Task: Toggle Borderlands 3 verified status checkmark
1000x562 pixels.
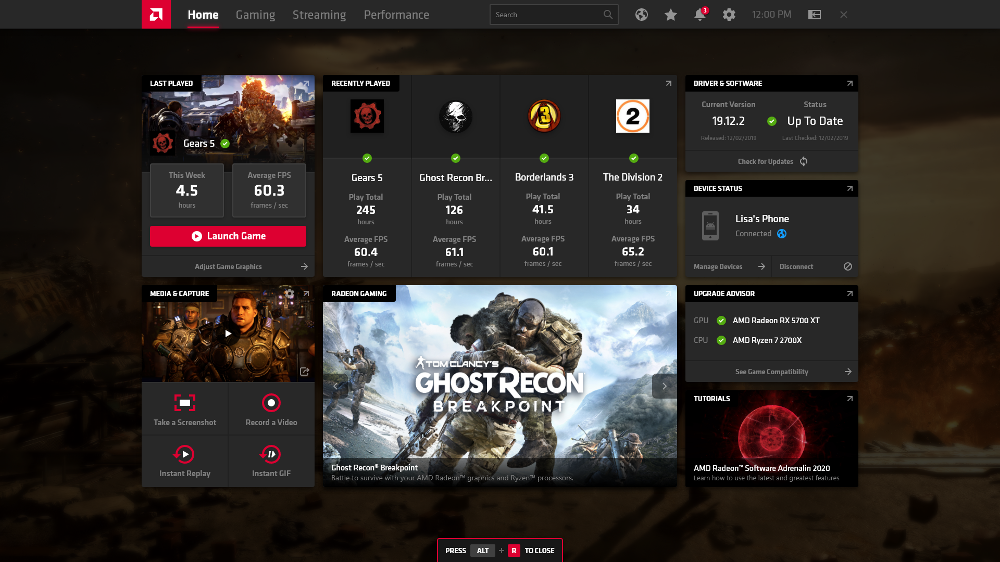Action: (544, 159)
